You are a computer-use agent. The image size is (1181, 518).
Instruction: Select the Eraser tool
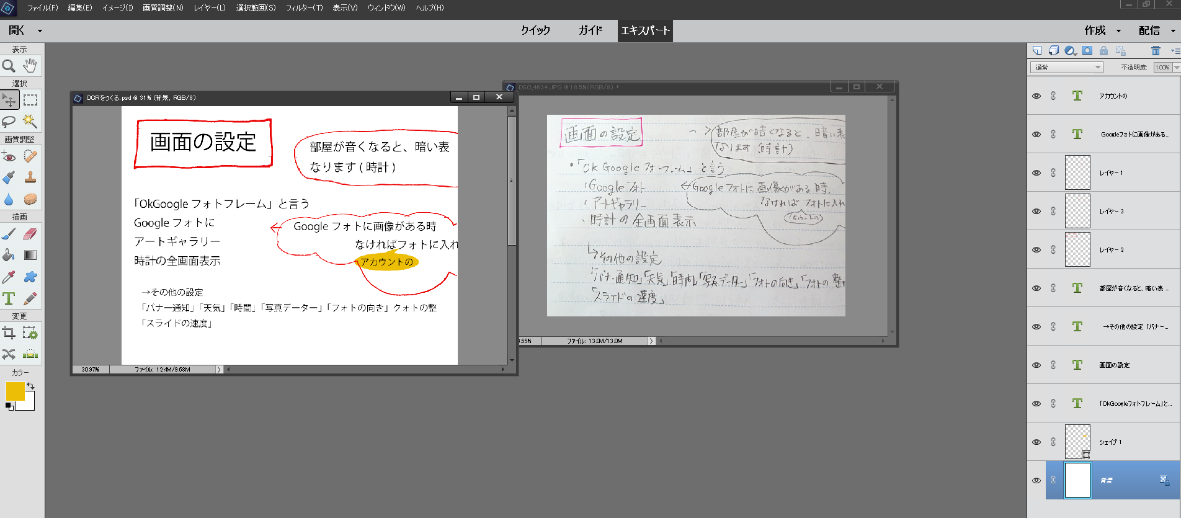coord(30,234)
